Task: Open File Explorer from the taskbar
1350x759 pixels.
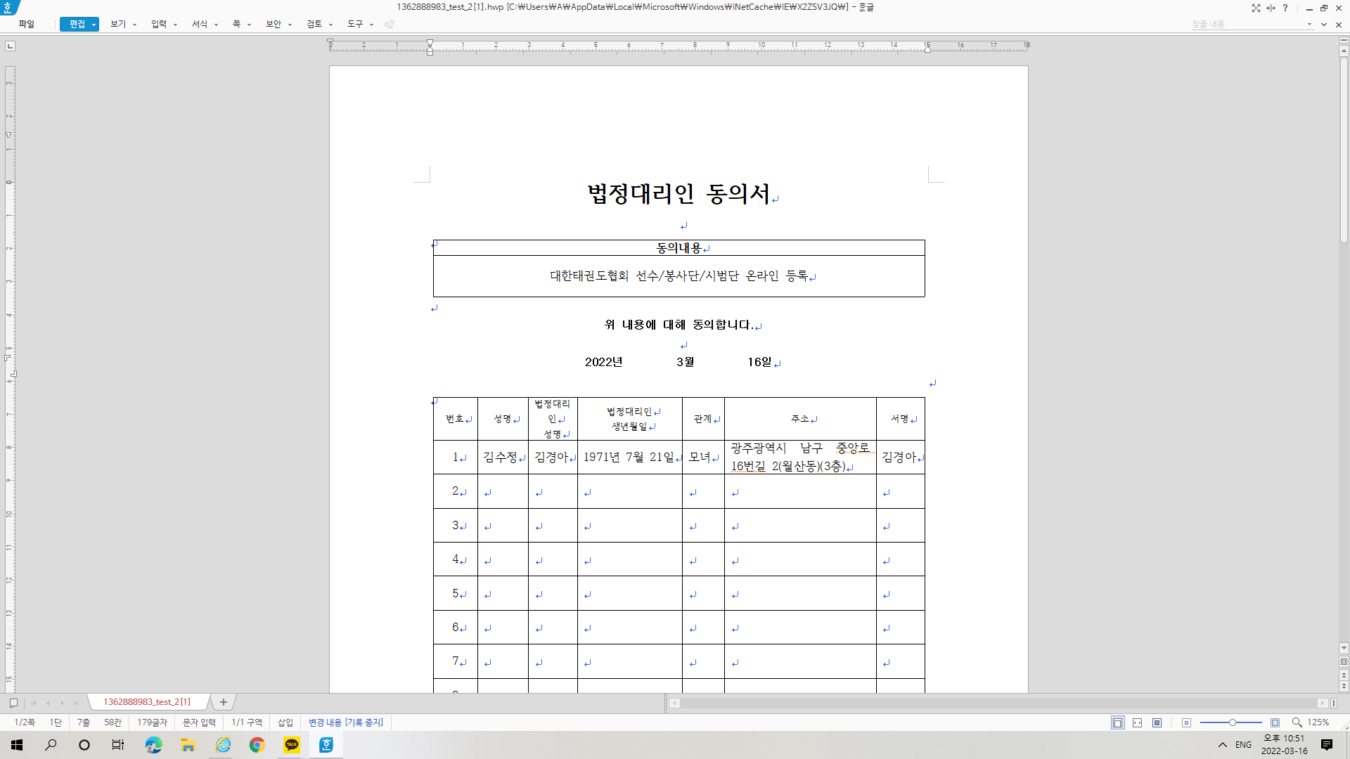Action: pos(188,745)
